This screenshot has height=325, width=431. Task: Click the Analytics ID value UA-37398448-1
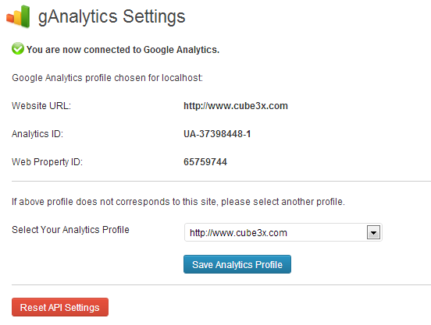[x=217, y=134]
